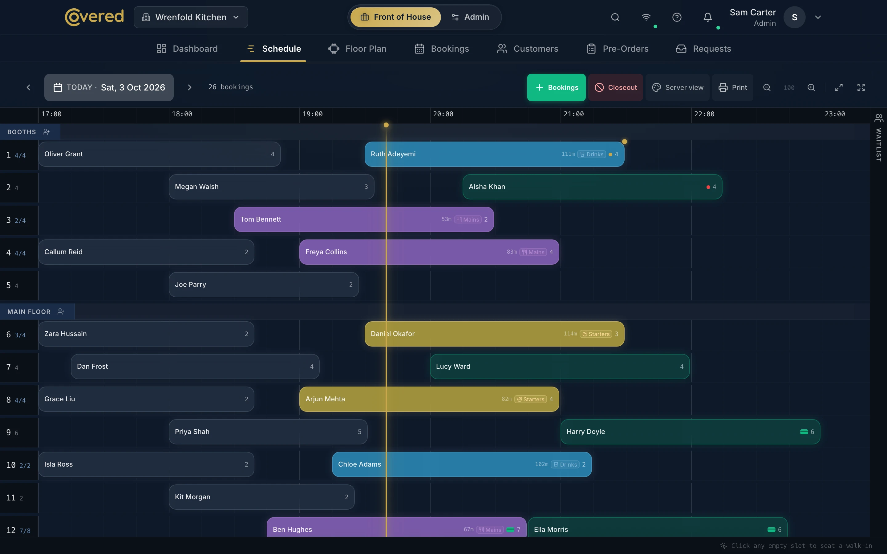Select the Chloe Adams booking
This screenshot has width=887, height=554.
pos(461,464)
